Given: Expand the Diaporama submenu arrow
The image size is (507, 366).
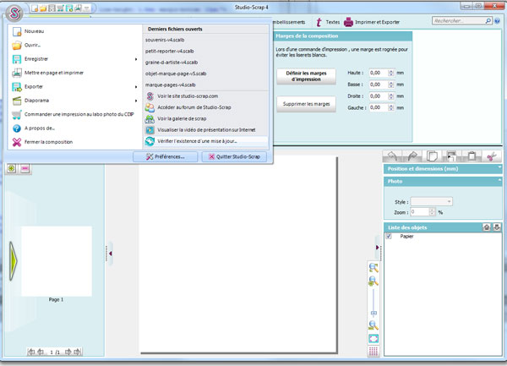Looking at the screenshot, I should pos(136,101).
